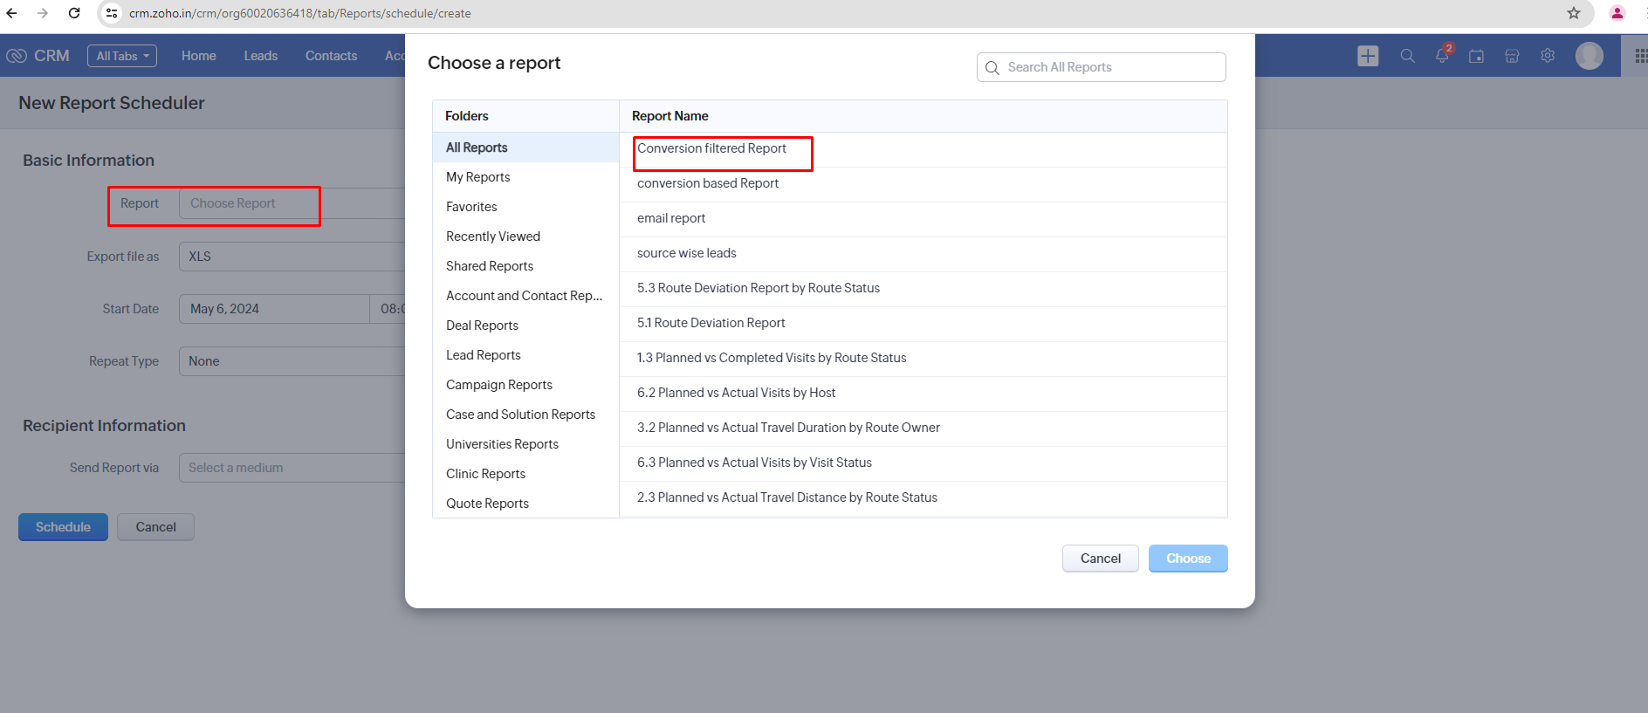Select 5.1 Route Deviation Report
Viewport: 1648px width, 713px height.
[x=924, y=324]
